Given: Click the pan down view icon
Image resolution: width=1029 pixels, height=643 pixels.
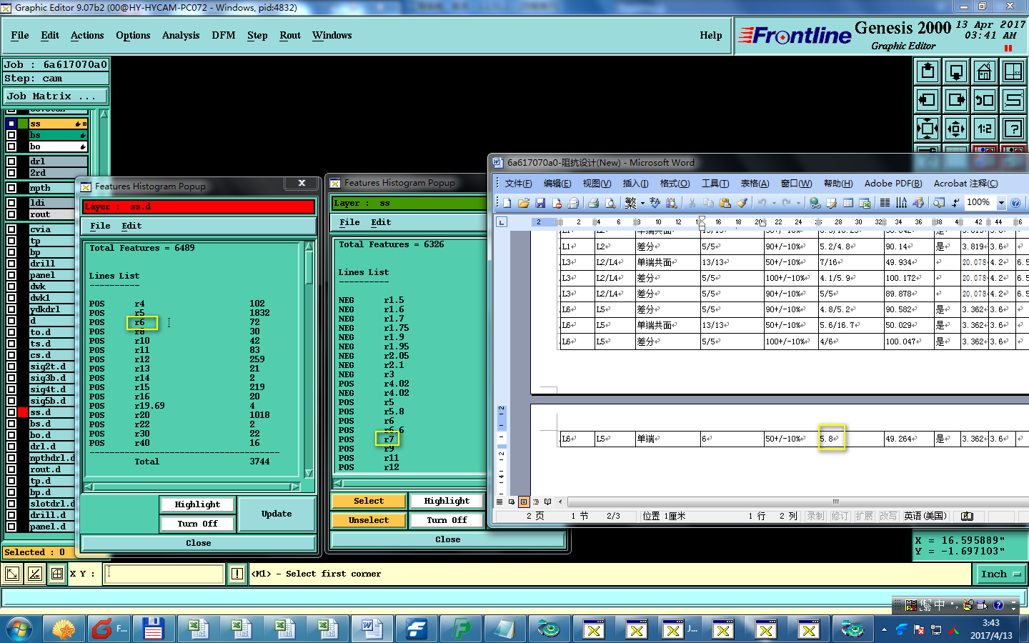Looking at the screenshot, I should tap(956, 71).
